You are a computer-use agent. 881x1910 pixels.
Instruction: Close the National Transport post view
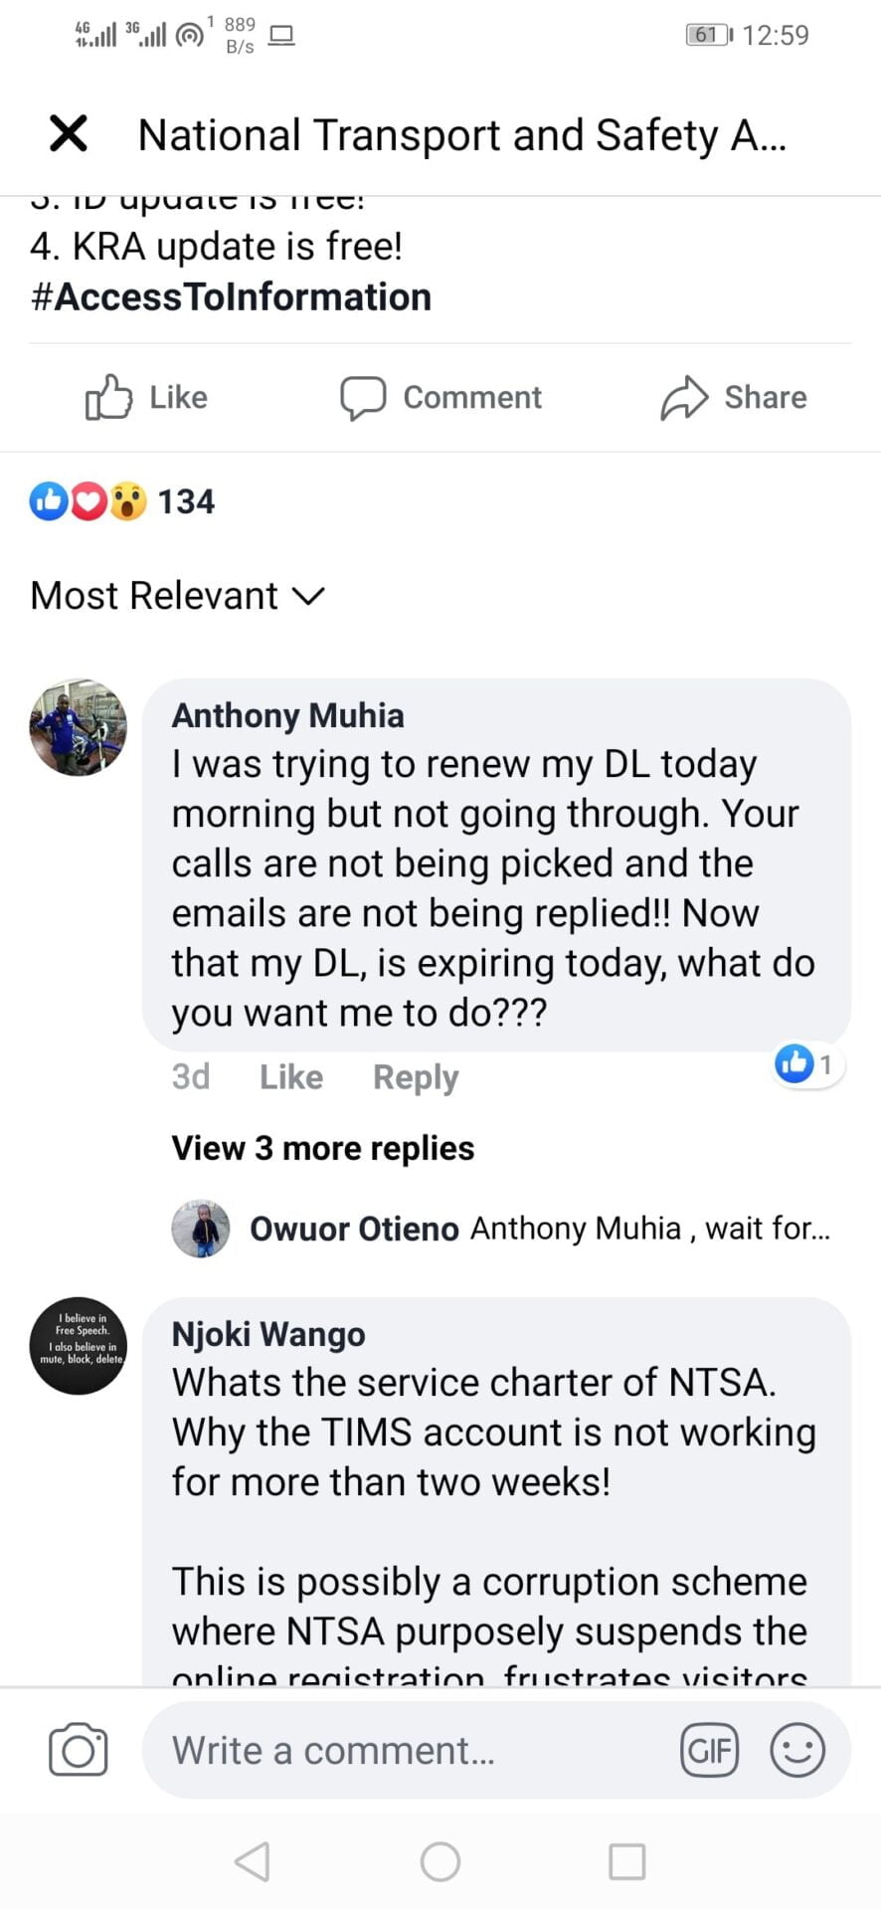[69, 133]
